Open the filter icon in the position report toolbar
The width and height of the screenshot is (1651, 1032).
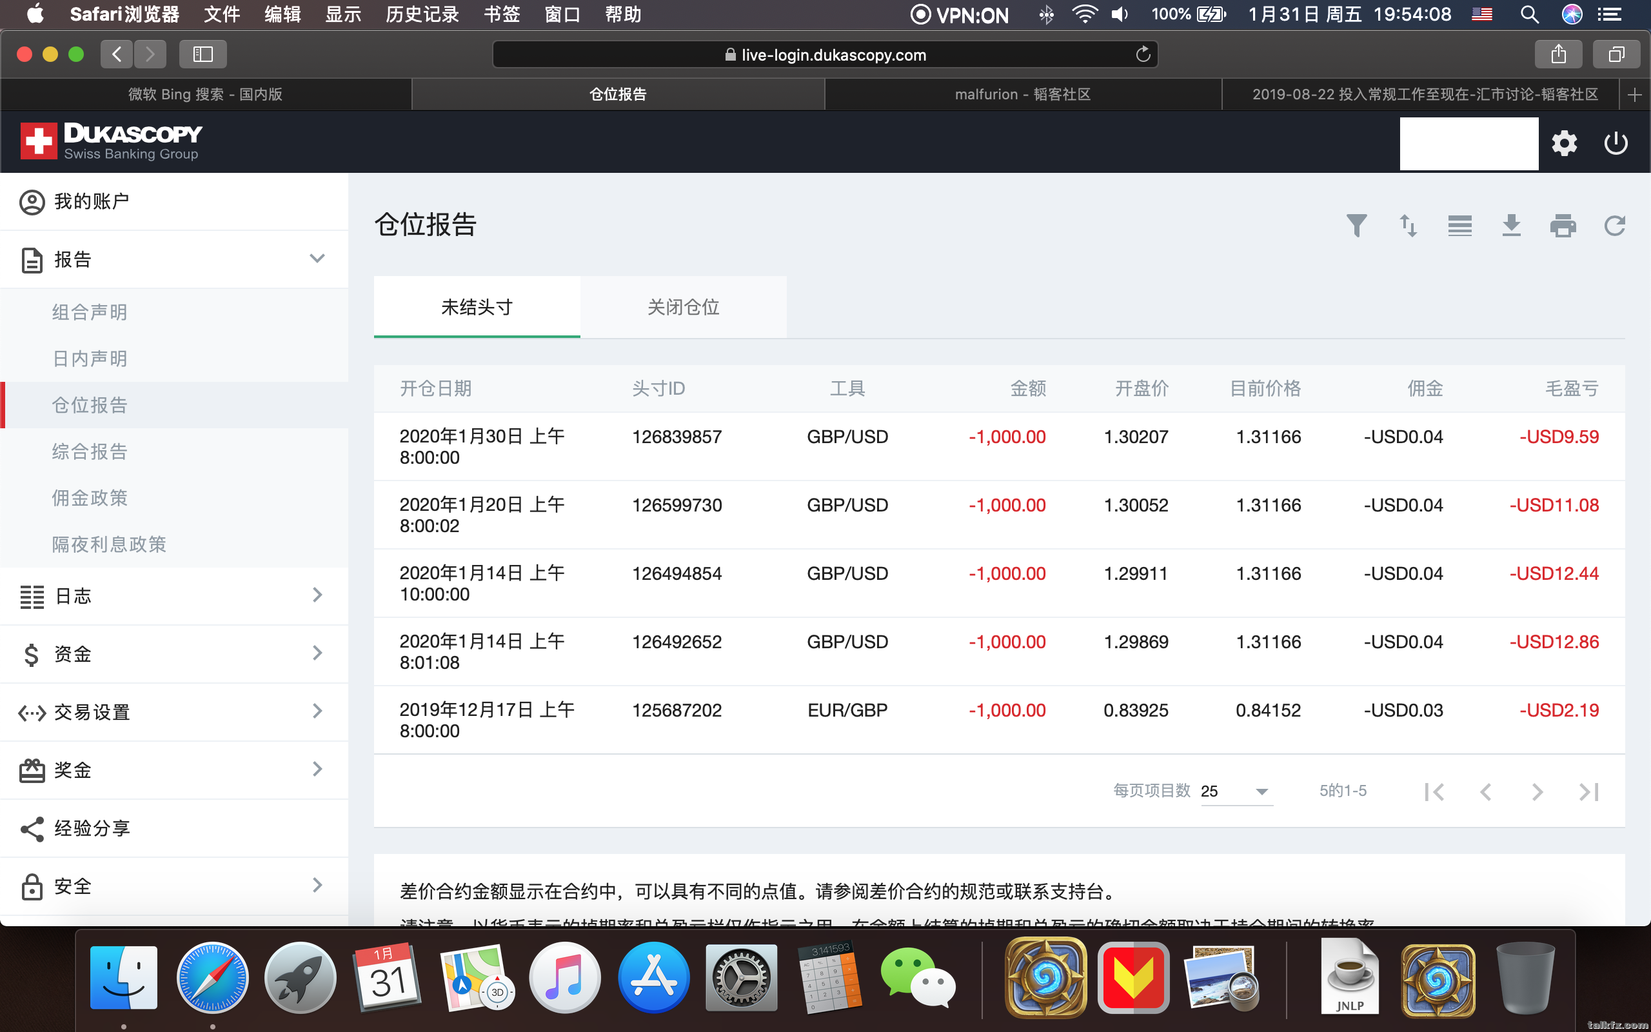pyautogui.click(x=1356, y=225)
